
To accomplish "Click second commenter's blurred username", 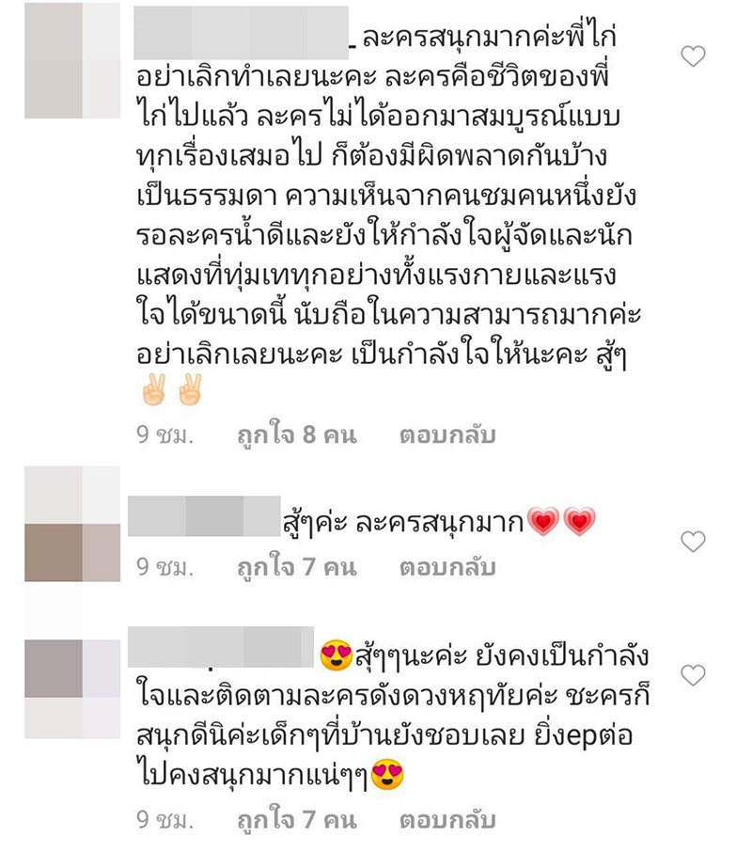I will pyautogui.click(x=204, y=516).
